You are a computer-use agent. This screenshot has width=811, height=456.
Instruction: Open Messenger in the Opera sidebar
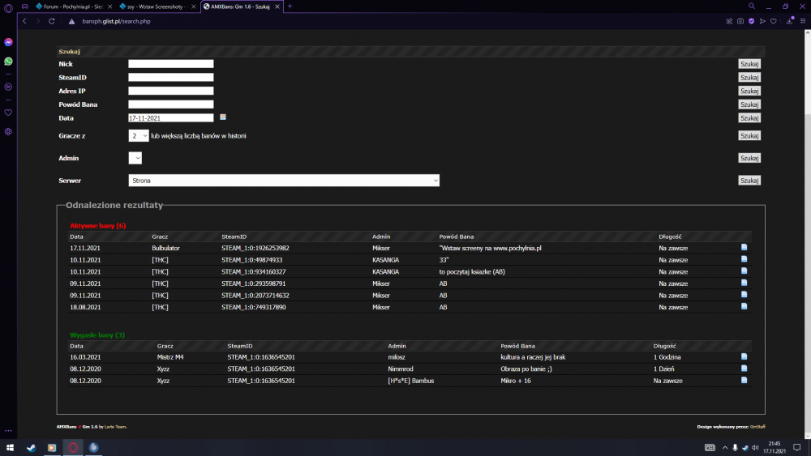click(8, 42)
